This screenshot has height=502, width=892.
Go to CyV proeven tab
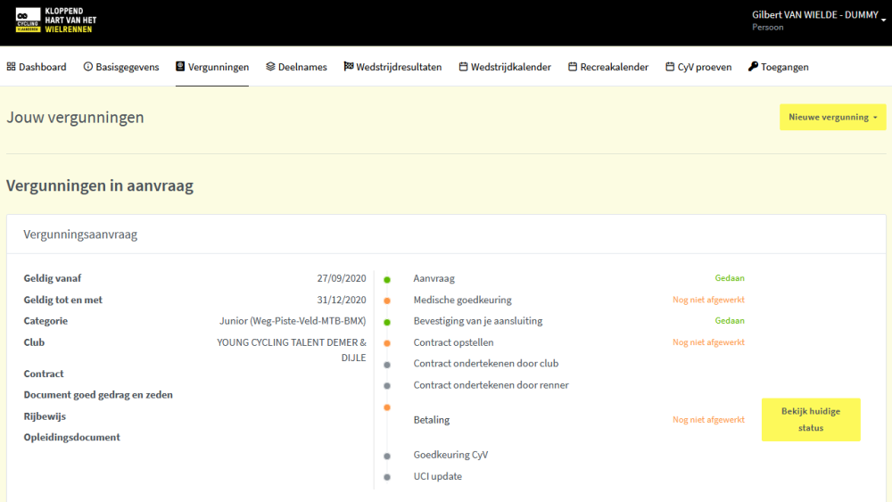[x=698, y=67]
